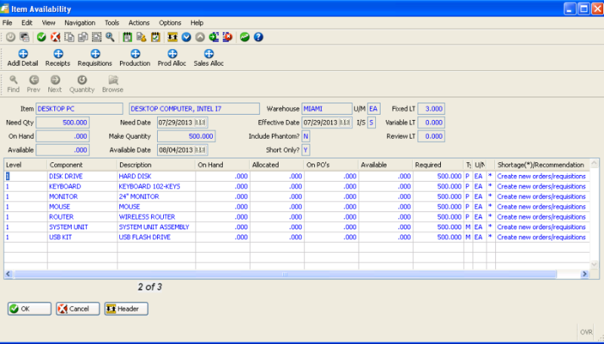Image resolution: width=604 pixels, height=344 pixels.
Task: Open the Prod Alloc view
Action: [x=172, y=57]
